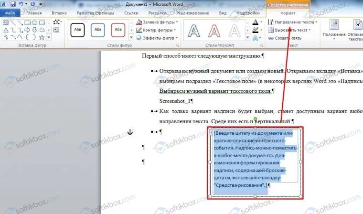Click the Undo icon in quick access toolbar
Image resolution: width=363 pixels, height=214 pixels.
[21, 4]
